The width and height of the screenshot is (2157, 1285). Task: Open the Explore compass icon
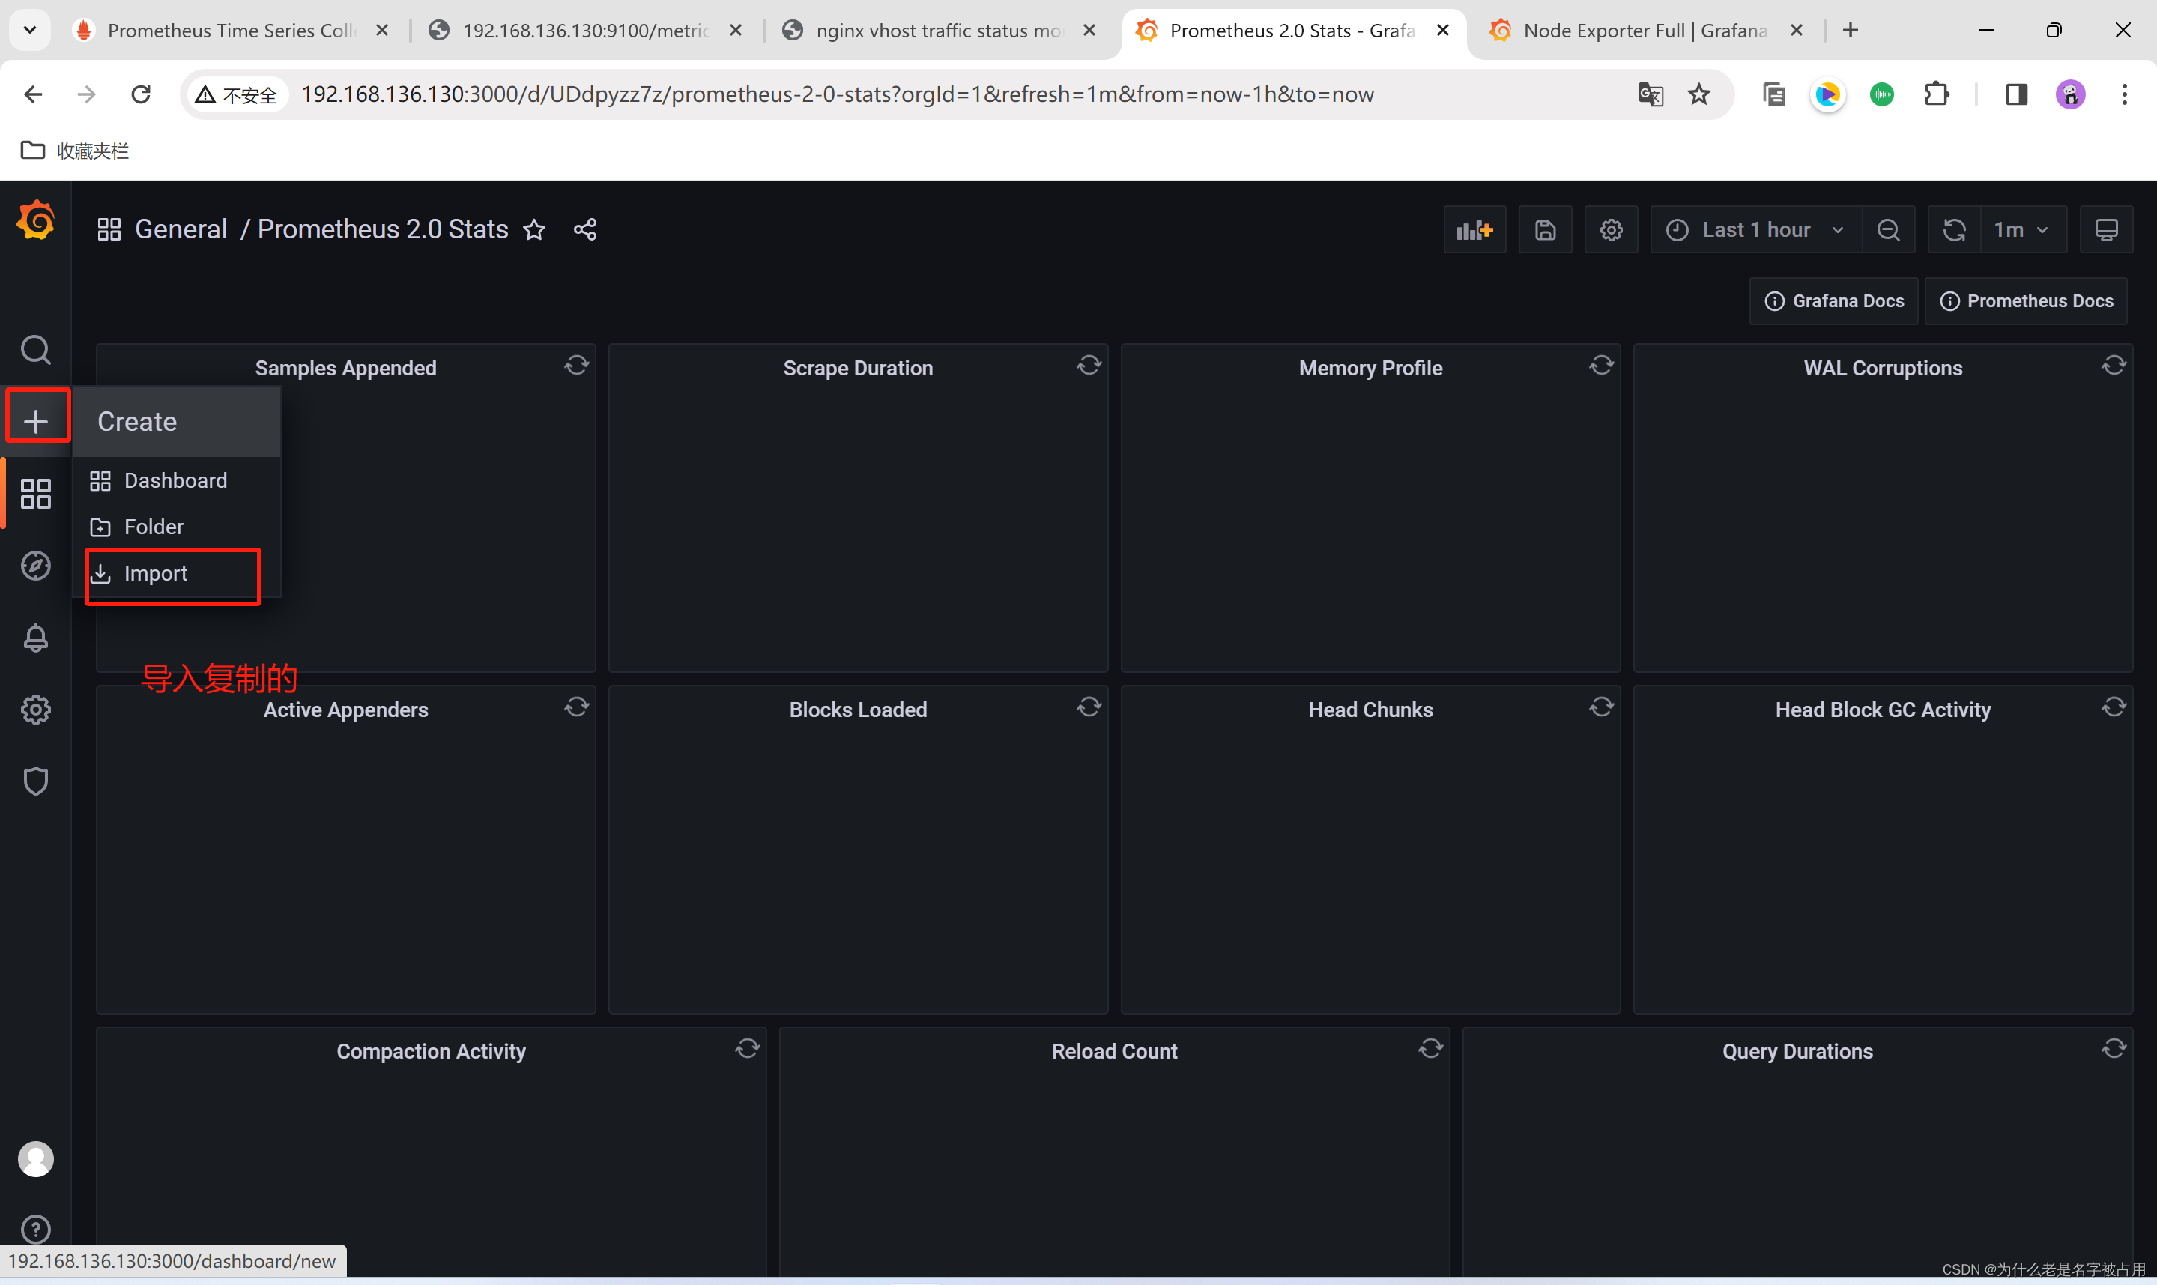35,566
